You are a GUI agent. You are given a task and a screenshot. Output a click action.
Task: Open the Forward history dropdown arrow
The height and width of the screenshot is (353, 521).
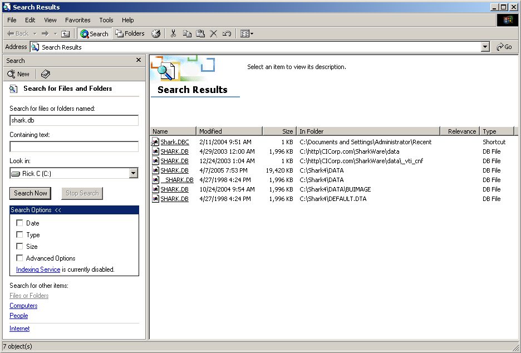pos(56,33)
